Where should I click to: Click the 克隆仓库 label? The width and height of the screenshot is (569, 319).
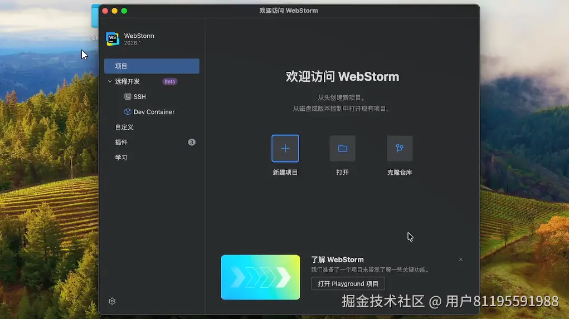tap(400, 172)
